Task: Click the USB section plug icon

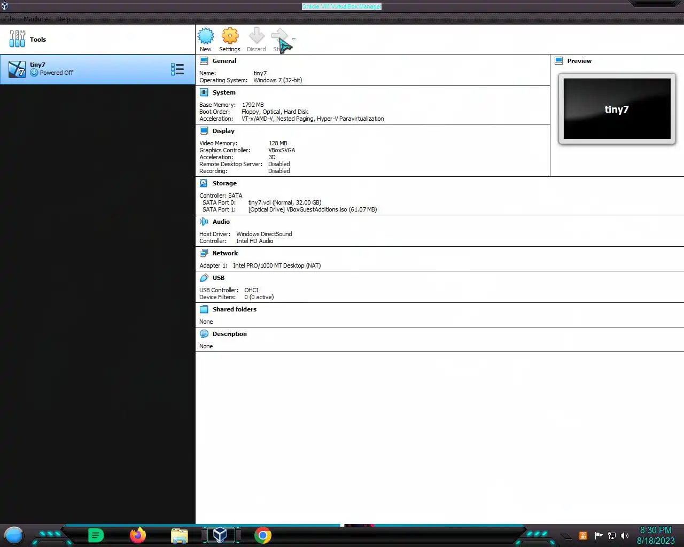Action: pos(204,278)
